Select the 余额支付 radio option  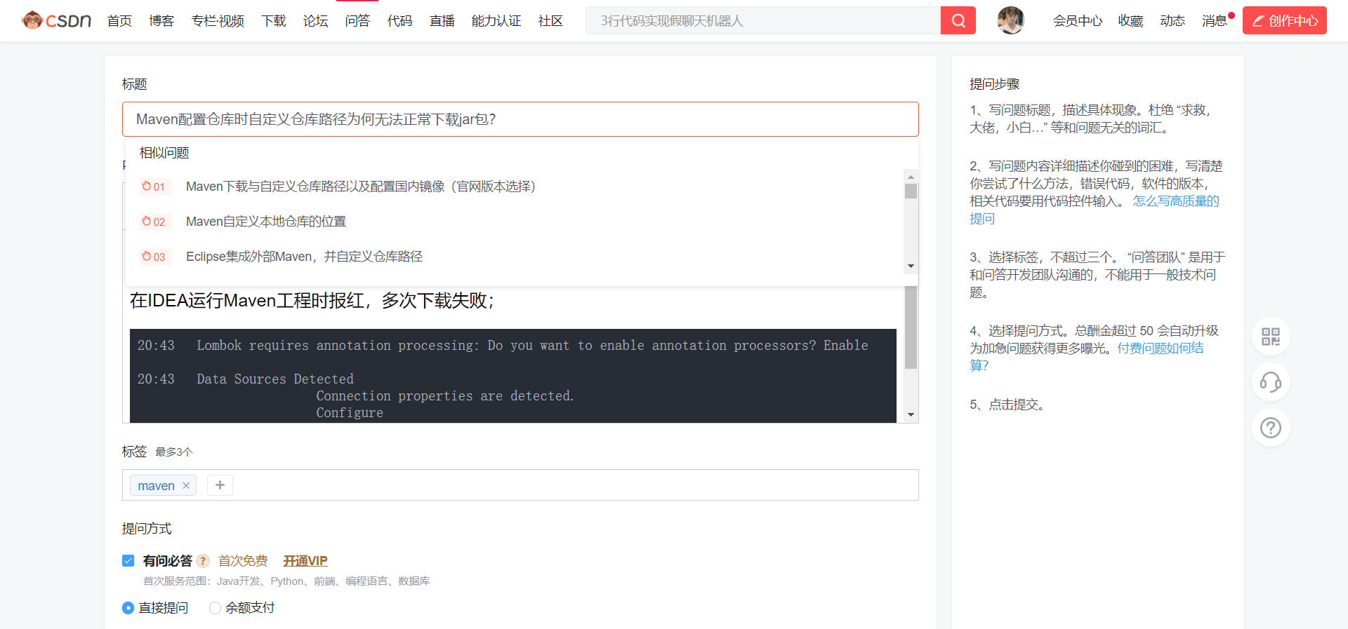pos(216,608)
